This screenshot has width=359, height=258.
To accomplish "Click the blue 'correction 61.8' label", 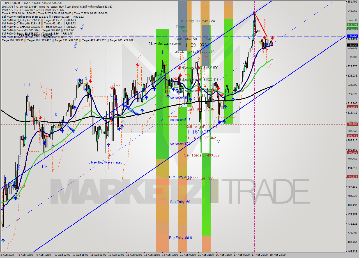I will coord(180,120).
